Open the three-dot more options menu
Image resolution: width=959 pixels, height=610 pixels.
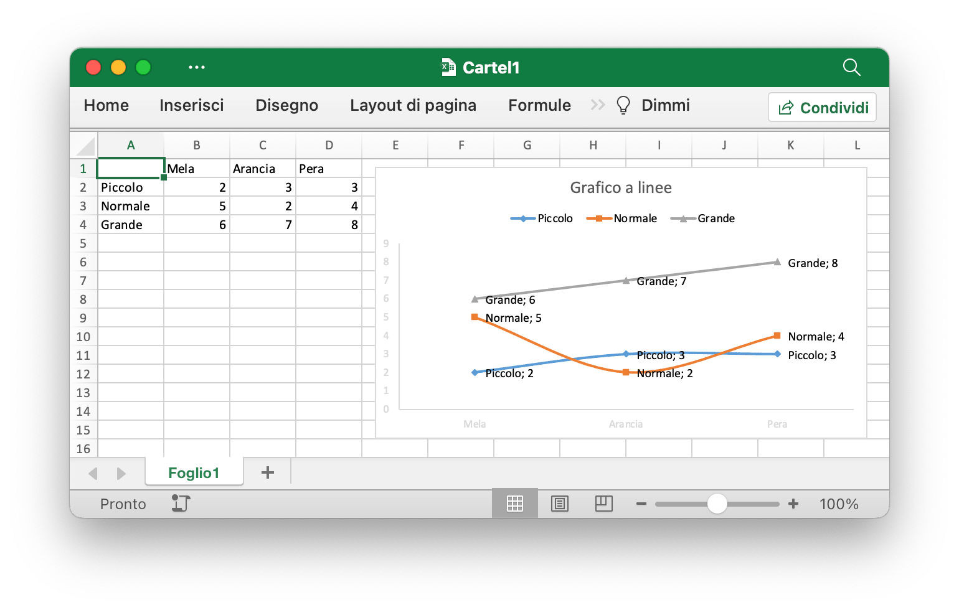[x=197, y=67]
